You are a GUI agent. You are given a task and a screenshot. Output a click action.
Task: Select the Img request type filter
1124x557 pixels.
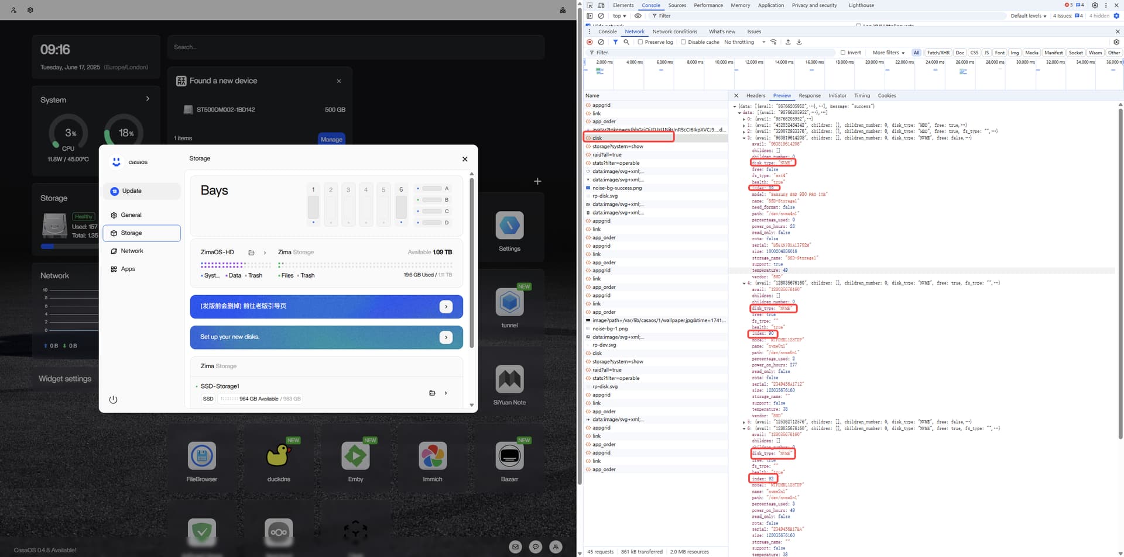1015,53
